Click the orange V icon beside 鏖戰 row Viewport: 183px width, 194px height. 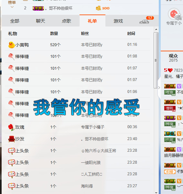coord(179,102)
